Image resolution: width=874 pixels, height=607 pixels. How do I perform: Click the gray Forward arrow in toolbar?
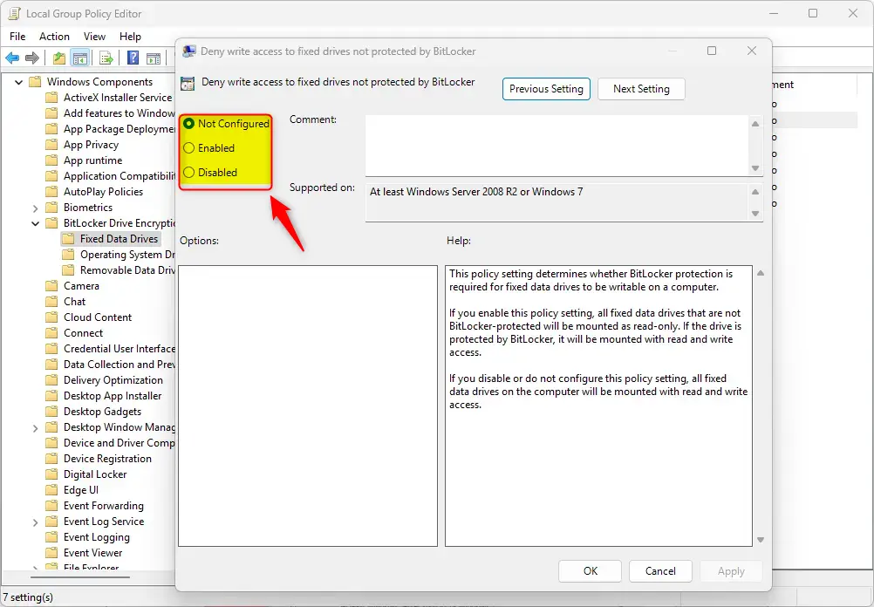click(32, 58)
